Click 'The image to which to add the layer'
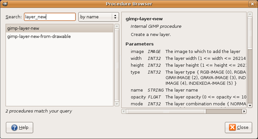This screenshot has height=139, width=258. pyautogui.click(x=203, y=52)
